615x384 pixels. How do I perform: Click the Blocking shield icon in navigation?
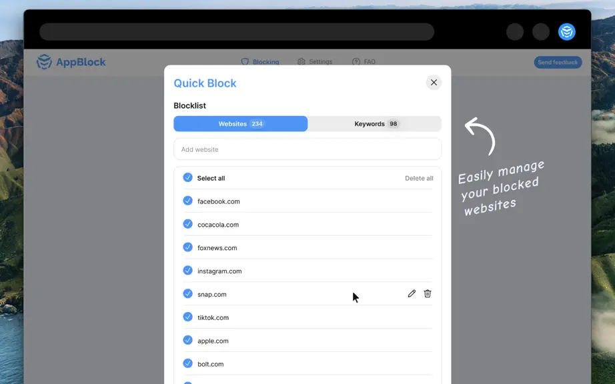click(x=245, y=61)
